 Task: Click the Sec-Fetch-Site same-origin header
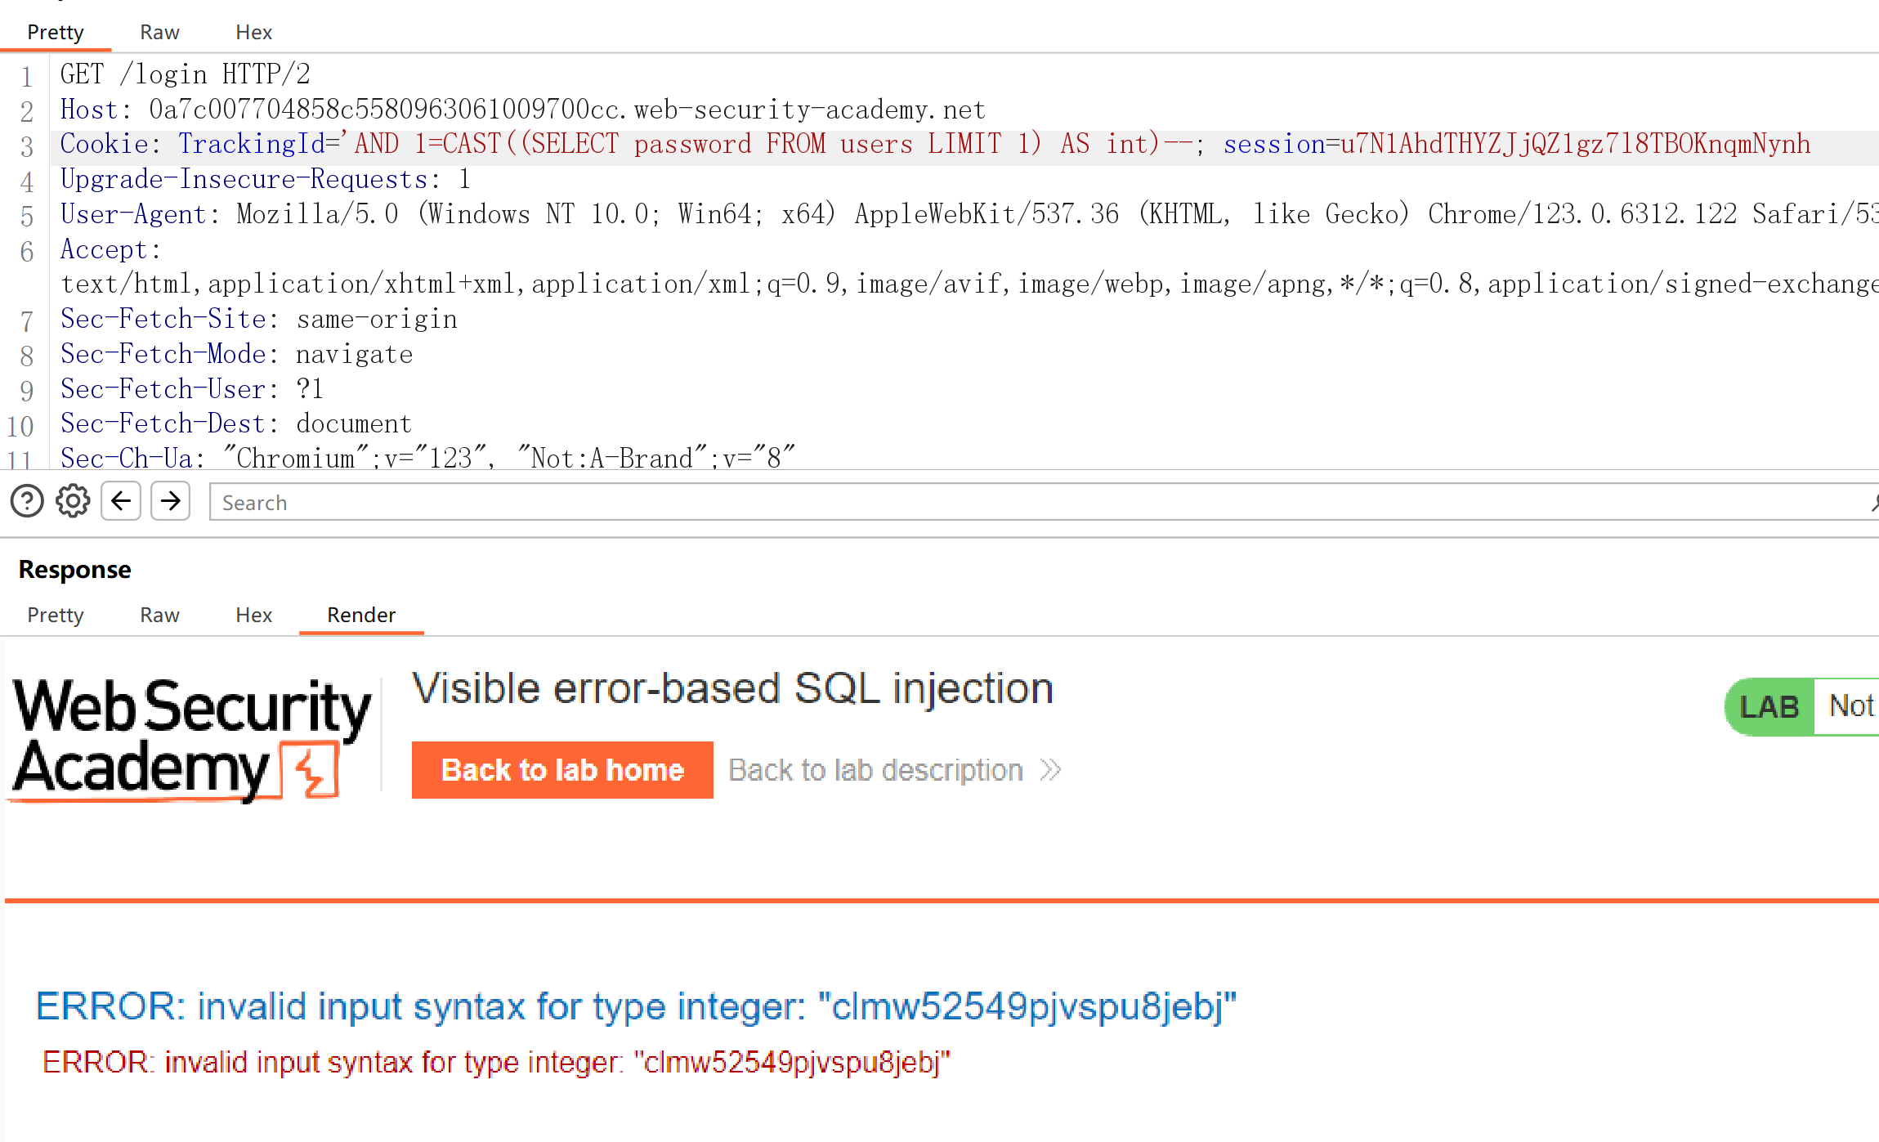(259, 319)
